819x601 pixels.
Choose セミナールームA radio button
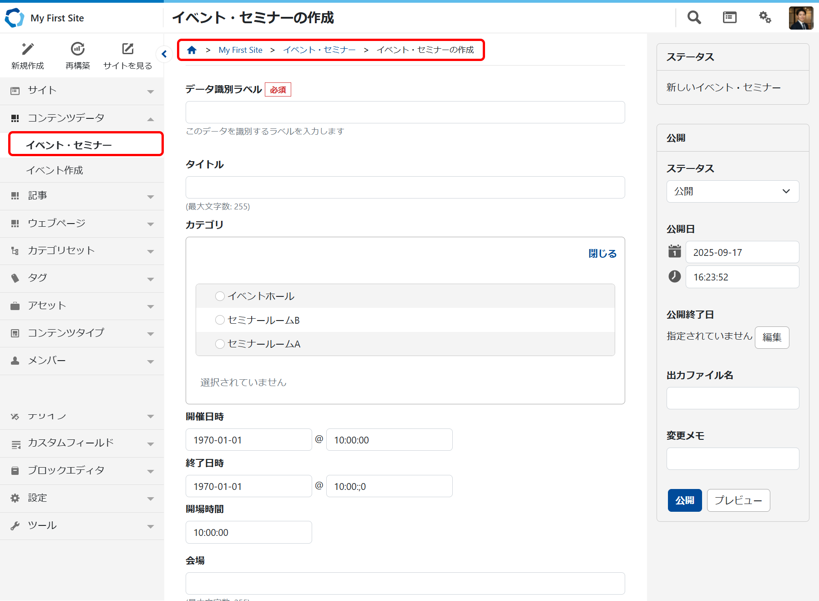pyautogui.click(x=220, y=344)
